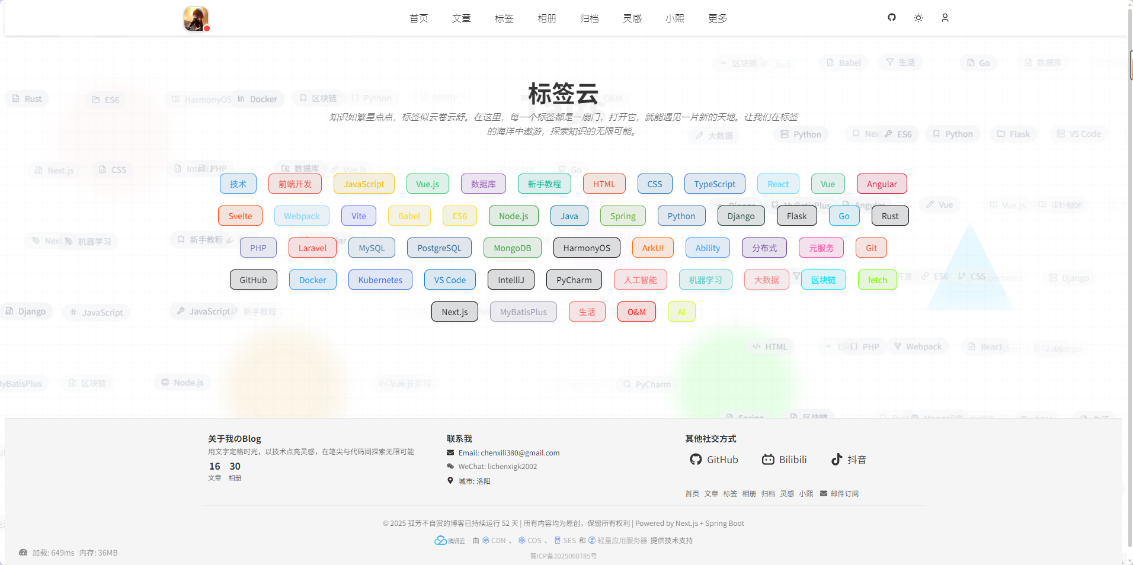Click the 晋ICP备2025060785号 record link

coord(563,556)
